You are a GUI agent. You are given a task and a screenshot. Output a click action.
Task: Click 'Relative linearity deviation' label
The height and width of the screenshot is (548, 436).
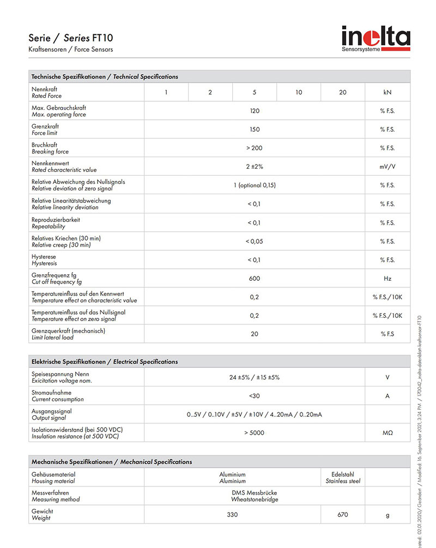coord(65,207)
